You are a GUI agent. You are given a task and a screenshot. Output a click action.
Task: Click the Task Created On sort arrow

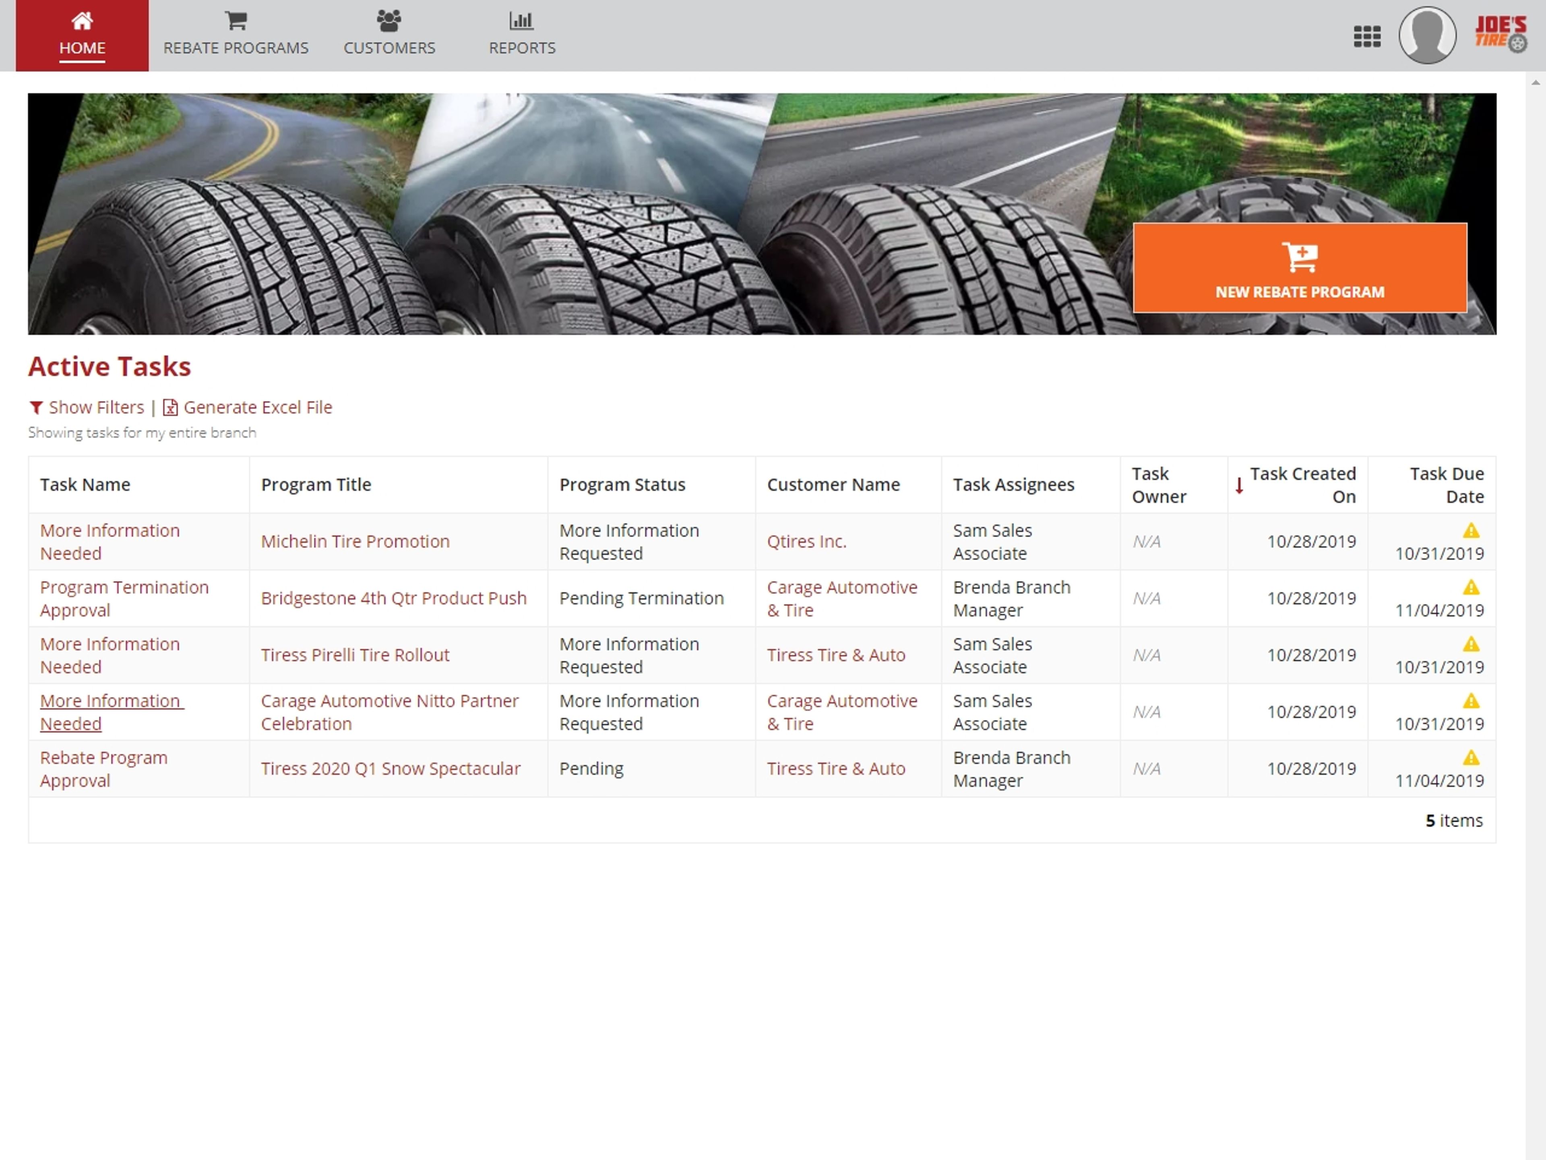click(1238, 485)
